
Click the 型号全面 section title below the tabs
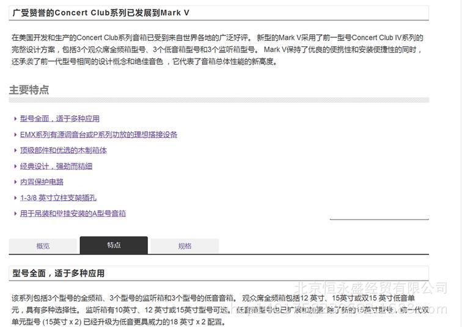click(x=58, y=273)
